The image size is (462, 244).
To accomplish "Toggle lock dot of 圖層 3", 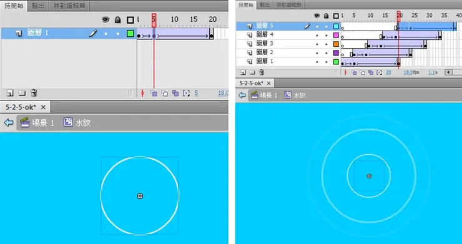I will click(x=326, y=44).
